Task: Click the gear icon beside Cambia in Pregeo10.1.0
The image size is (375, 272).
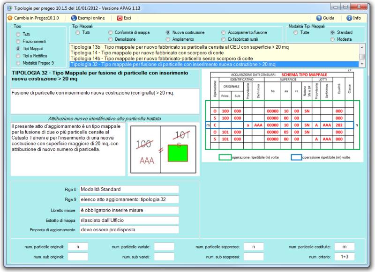Action: tap(10, 18)
